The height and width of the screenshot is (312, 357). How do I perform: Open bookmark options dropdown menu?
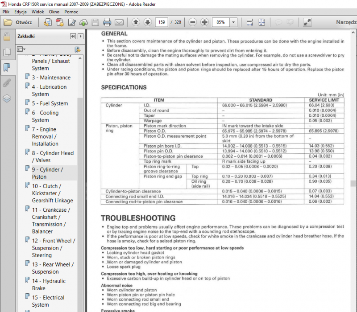(x=21, y=49)
